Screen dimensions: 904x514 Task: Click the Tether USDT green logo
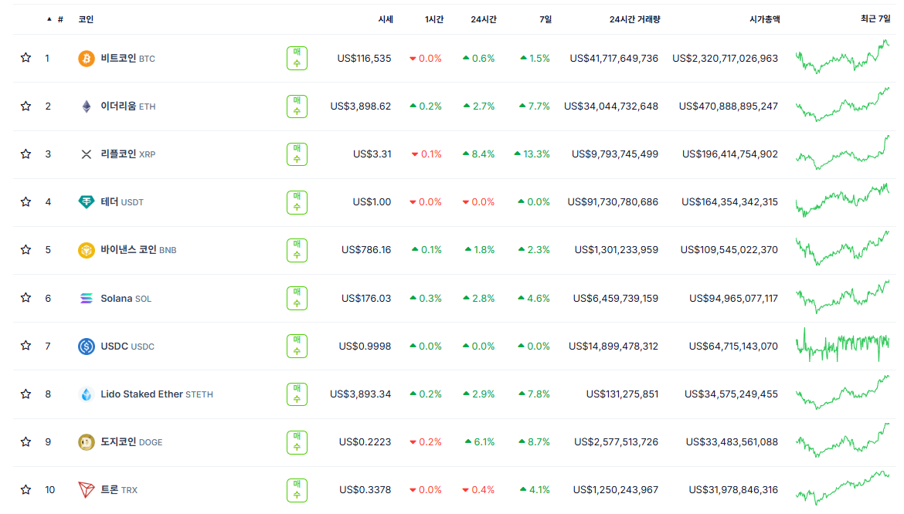click(x=86, y=202)
